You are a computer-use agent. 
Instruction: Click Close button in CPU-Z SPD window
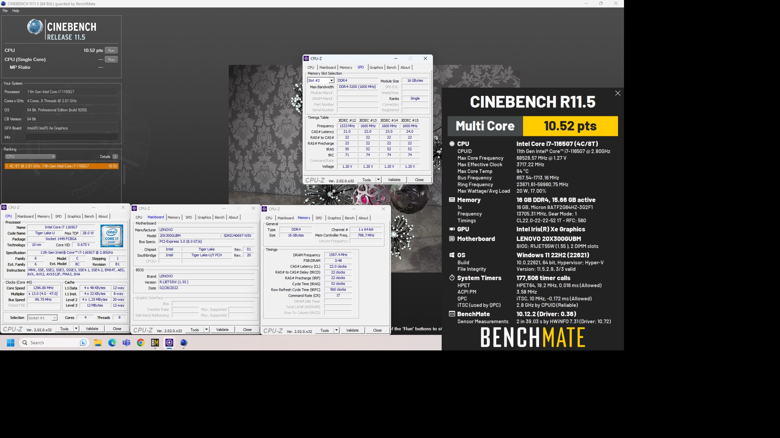point(419,180)
